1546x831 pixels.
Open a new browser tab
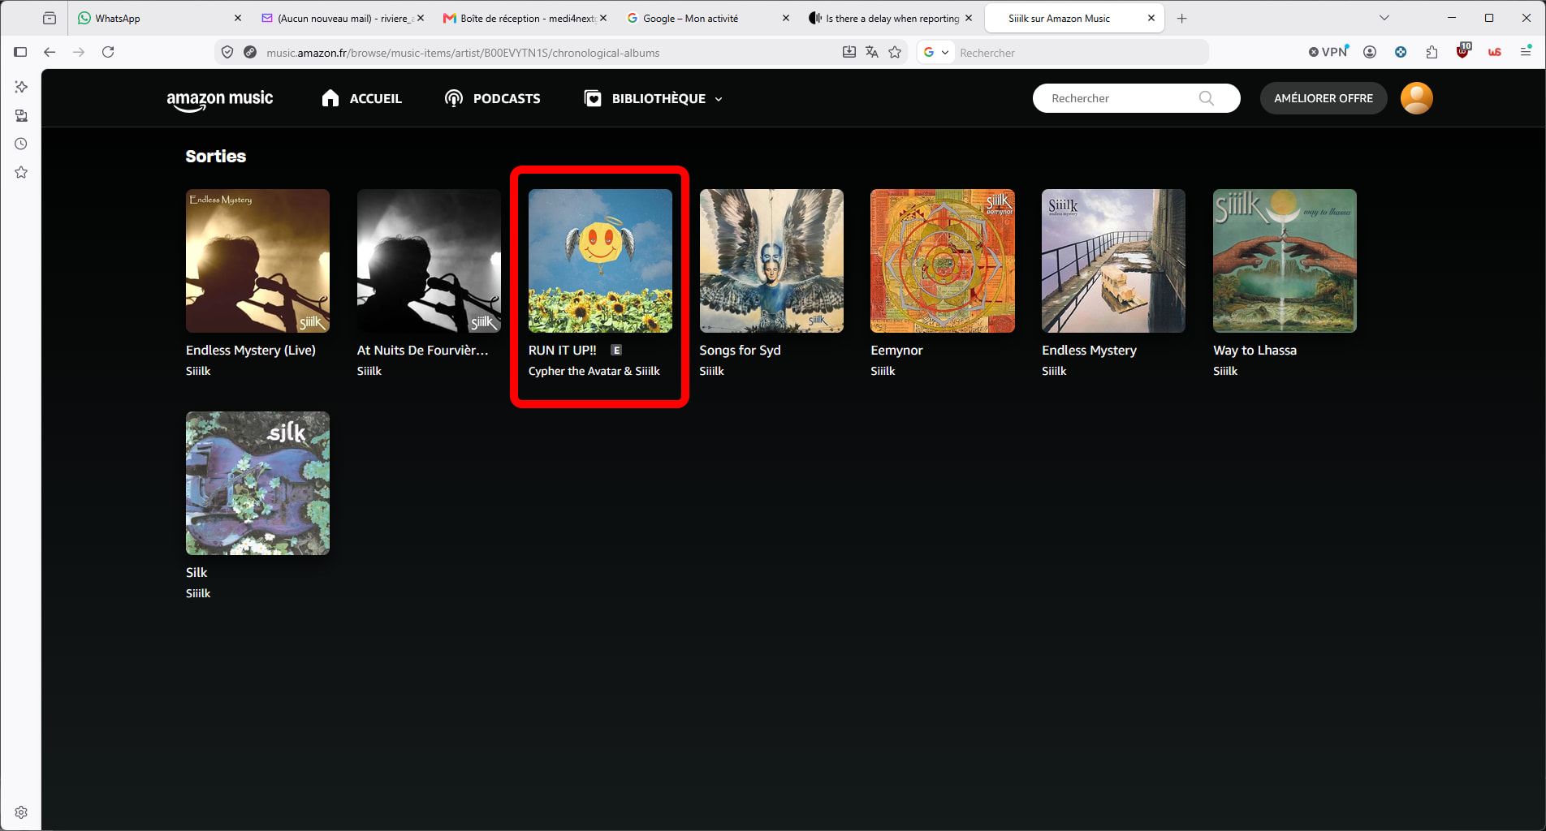point(1181,18)
